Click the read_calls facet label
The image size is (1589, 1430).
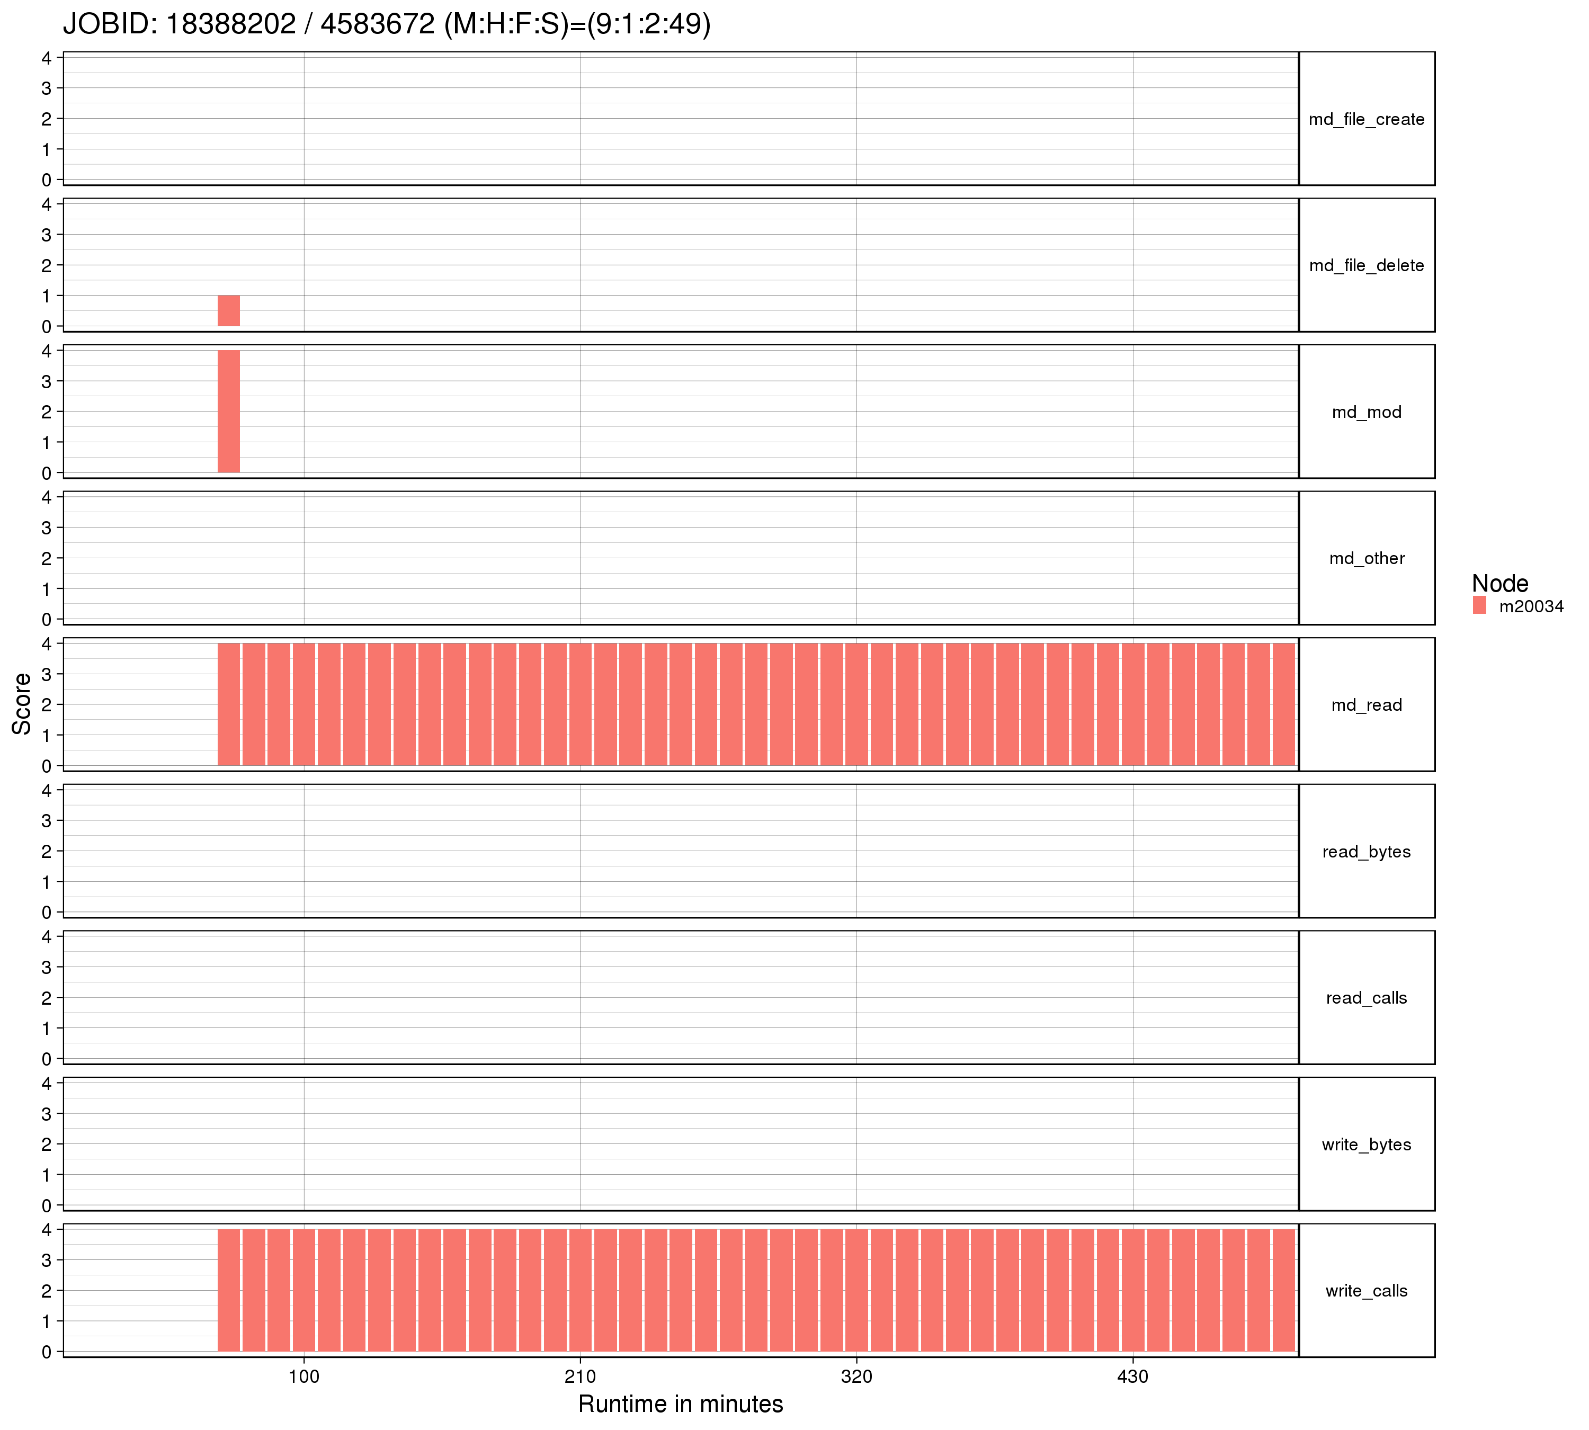tap(1366, 998)
